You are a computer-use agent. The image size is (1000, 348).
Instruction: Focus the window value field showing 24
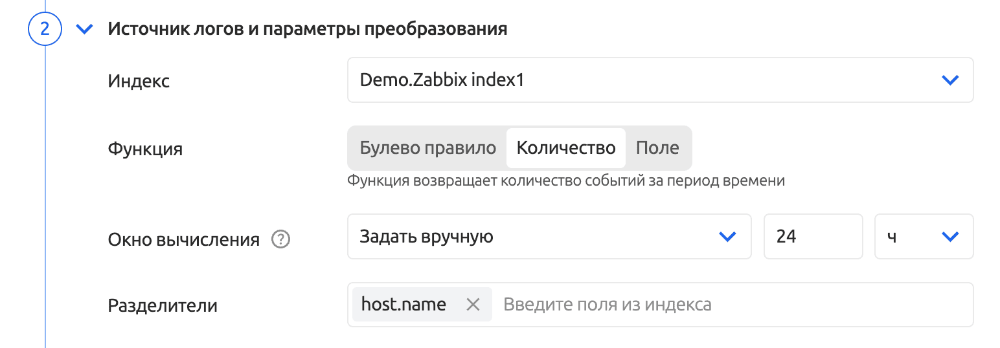click(x=813, y=237)
